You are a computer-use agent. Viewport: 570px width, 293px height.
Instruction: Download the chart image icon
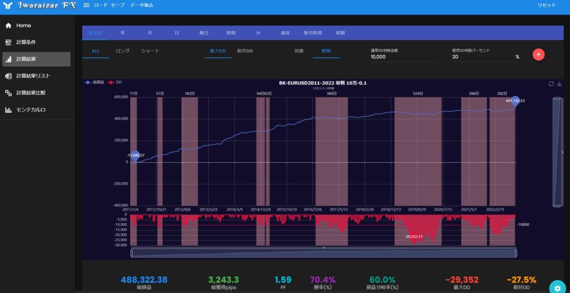(x=559, y=84)
